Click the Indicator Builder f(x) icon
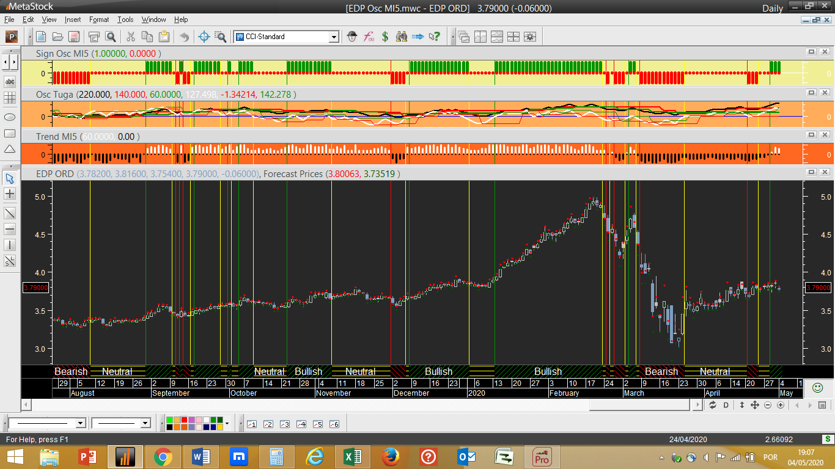Image resolution: width=835 pixels, height=469 pixels. click(x=369, y=37)
